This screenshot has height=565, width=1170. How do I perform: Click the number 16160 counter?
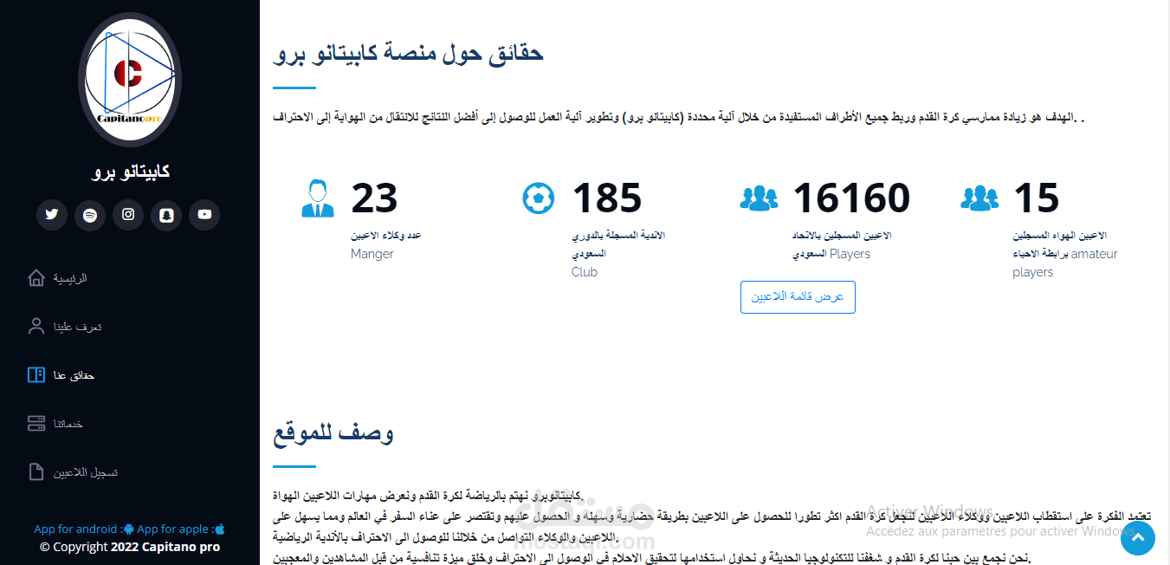point(852,198)
